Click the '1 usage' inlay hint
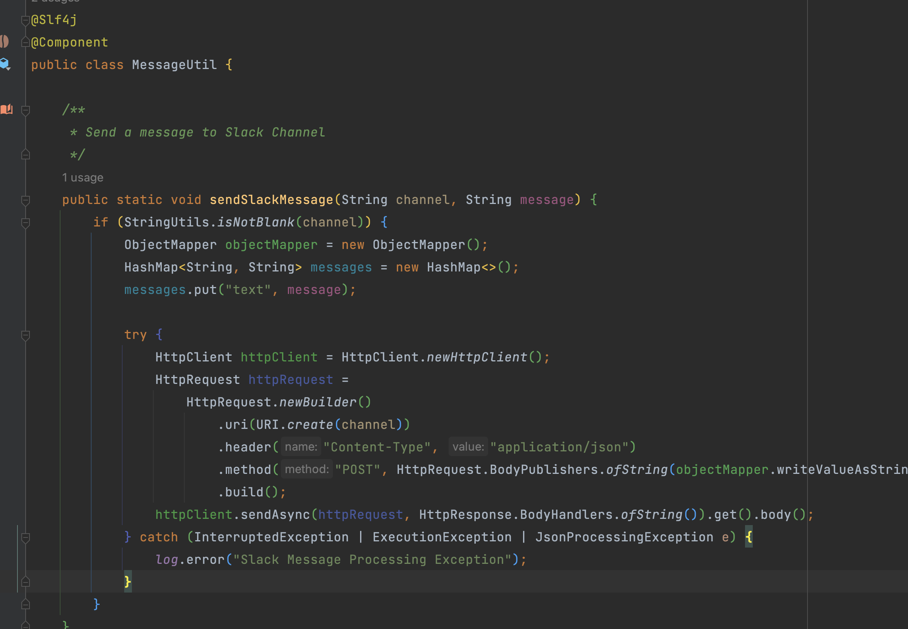The image size is (908, 629). point(83,178)
